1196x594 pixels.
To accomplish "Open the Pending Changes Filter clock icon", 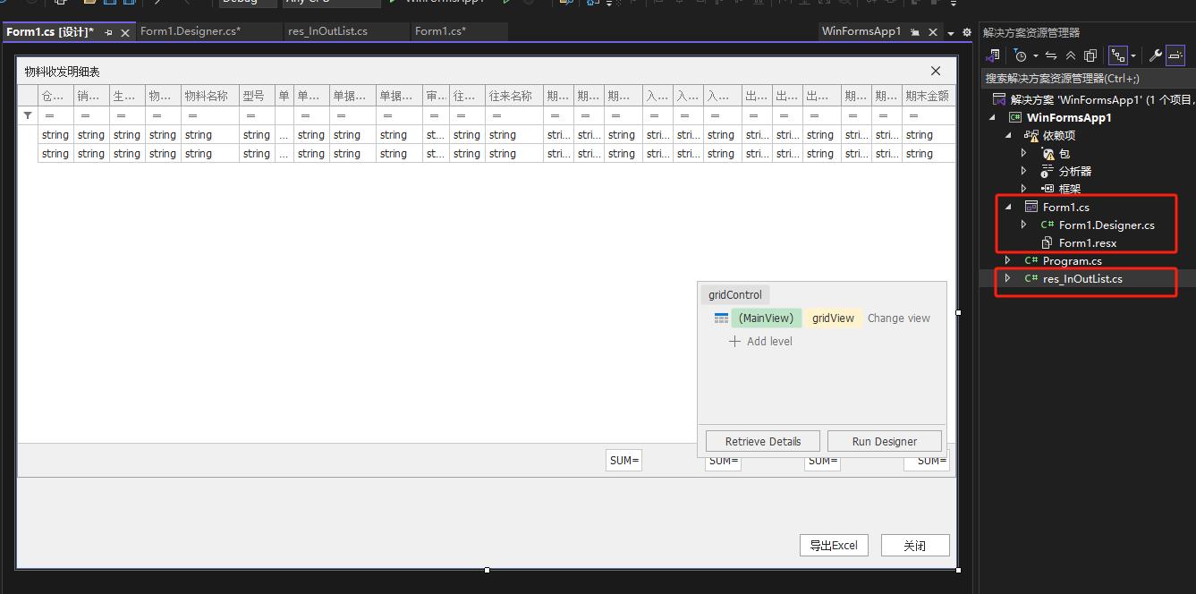I will click(x=1020, y=55).
